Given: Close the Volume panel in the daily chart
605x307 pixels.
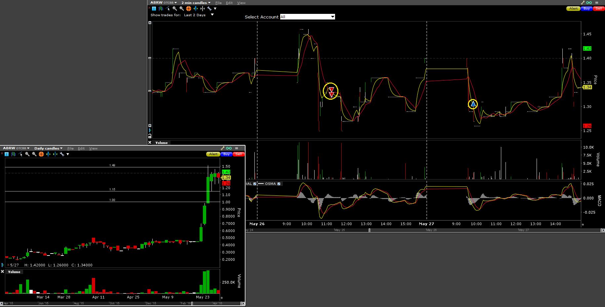Looking at the screenshot, I should (2, 272).
